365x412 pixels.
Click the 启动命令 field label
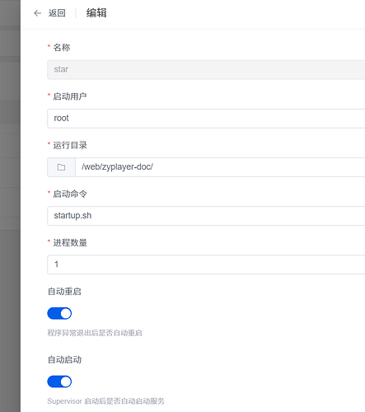tap(70, 194)
